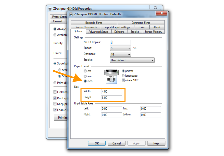Select Available radio in Properties window

55,35
